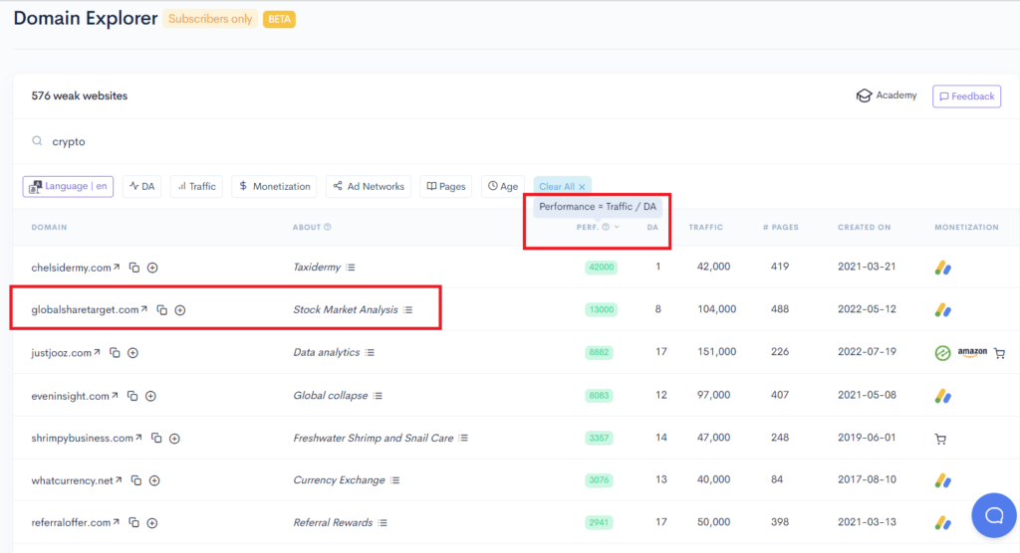Image resolution: width=1020 pixels, height=553 pixels.
Task: Click performance score 13000
Action: click(601, 310)
